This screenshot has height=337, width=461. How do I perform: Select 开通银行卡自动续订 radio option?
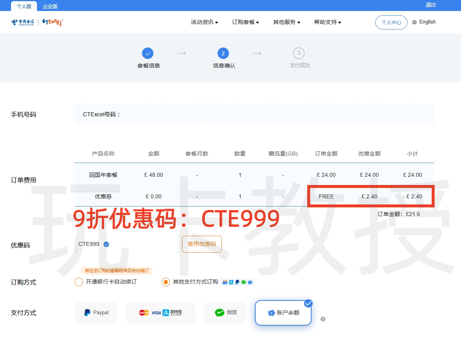point(79,282)
